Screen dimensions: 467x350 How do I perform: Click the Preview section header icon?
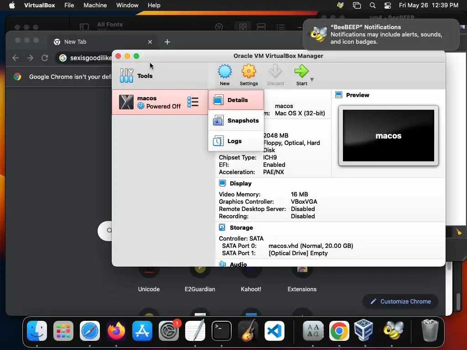click(339, 95)
